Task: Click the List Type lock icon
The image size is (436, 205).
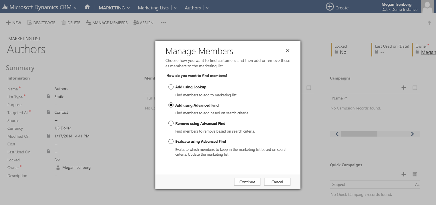Action: pyautogui.click(x=48, y=97)
